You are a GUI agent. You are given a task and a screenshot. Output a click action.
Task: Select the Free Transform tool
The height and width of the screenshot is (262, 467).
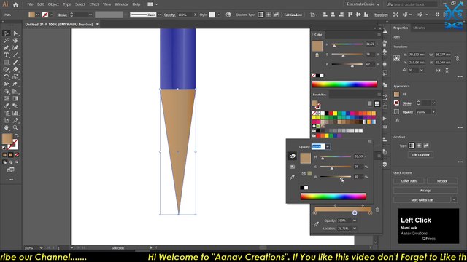15,84
